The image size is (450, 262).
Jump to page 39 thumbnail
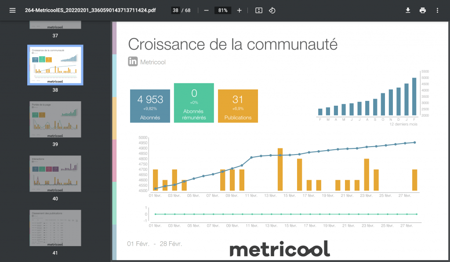click(x=55, y=119)
